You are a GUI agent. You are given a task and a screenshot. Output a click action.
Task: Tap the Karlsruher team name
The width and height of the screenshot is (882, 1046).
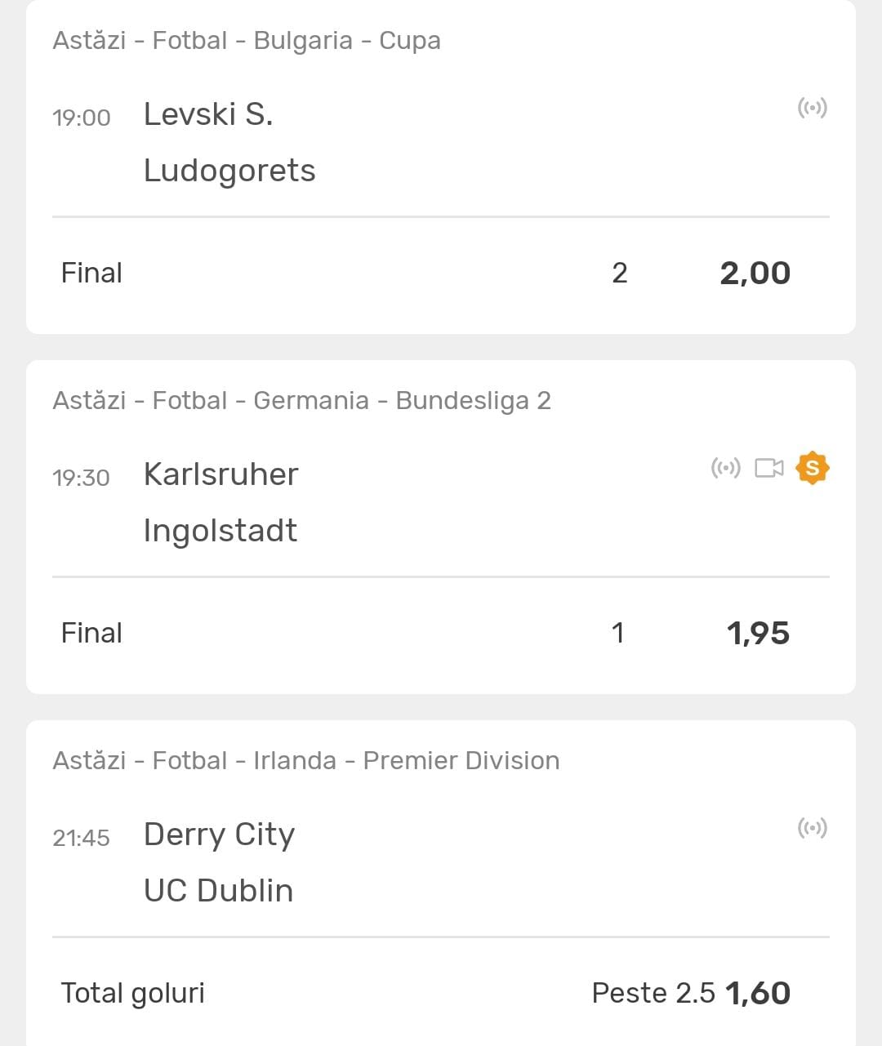[220, 474]
